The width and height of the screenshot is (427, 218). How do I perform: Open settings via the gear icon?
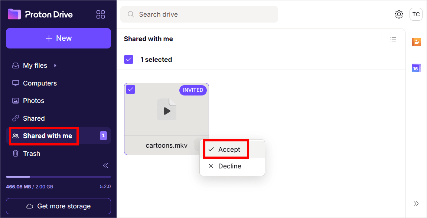(399, 14)
